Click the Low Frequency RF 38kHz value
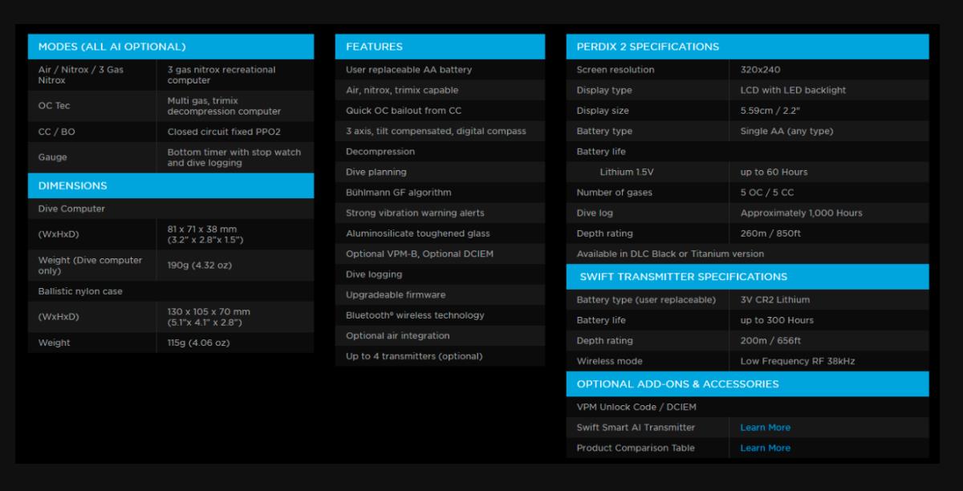This screenshot has width=963, height=491. pos(797,361)
